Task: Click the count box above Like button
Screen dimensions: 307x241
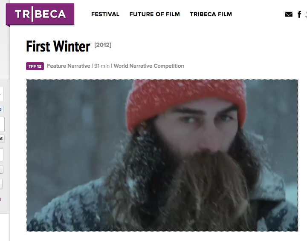Action: pos(2,94)
